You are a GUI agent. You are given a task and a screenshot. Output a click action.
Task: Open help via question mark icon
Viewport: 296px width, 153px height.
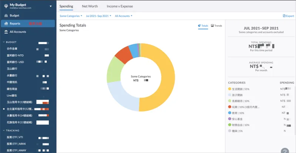(285, 150)
